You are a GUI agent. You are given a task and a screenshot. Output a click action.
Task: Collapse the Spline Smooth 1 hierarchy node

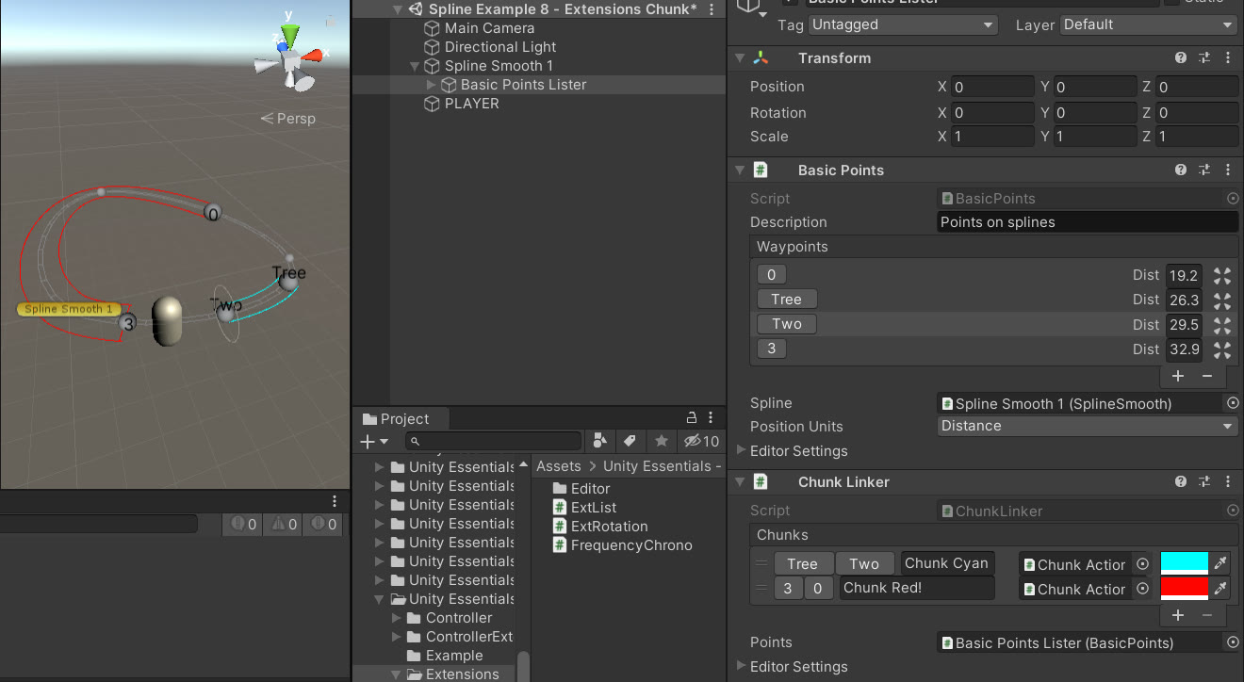pyautogui.click(x=415, y=66)
